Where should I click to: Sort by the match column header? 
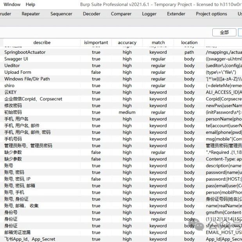pyautogui.click(x=158, y=43)
